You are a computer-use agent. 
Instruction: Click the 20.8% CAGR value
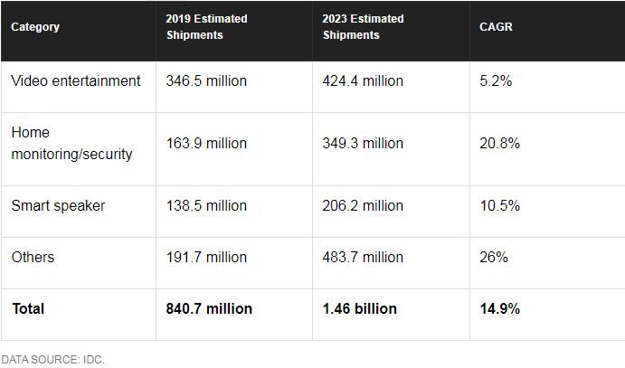point(499,144)
